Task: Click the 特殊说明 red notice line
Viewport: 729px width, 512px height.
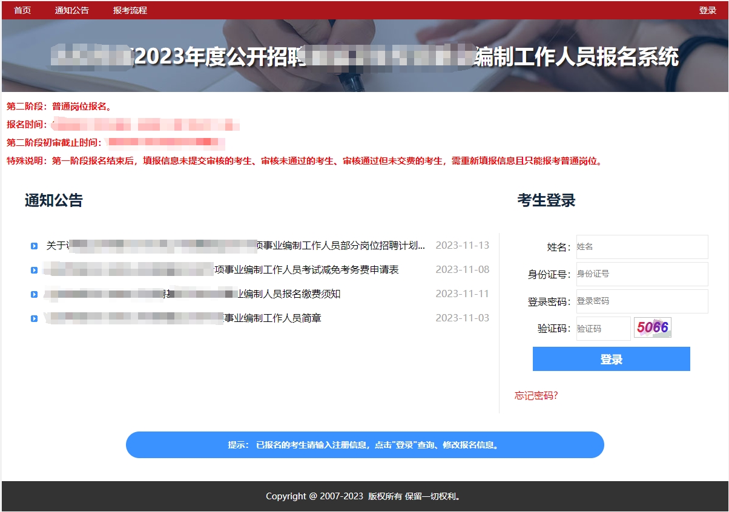Action: point(305,161)
